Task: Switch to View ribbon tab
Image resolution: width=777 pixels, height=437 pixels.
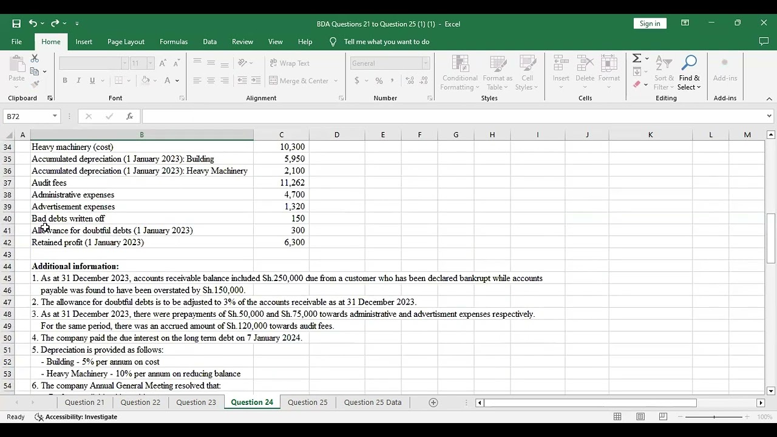Action: [276, 42]
